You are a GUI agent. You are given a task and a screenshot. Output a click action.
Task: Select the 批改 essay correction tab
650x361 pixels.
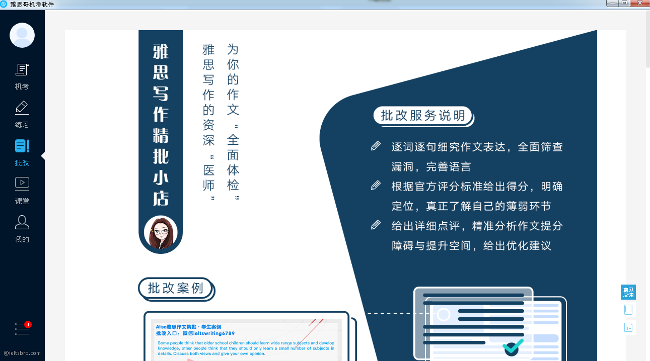[x=22, y=153]
